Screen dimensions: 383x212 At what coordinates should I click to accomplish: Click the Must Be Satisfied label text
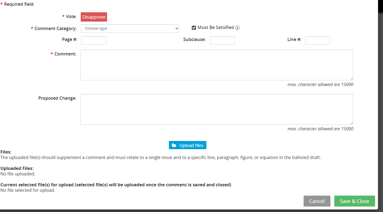point(215,28)
